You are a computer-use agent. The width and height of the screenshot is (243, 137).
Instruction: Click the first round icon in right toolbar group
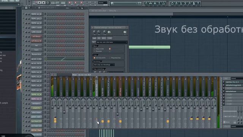pos(172,3)
